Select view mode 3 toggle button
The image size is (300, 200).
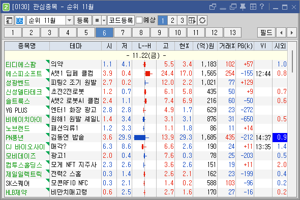[x=182, y=20]
